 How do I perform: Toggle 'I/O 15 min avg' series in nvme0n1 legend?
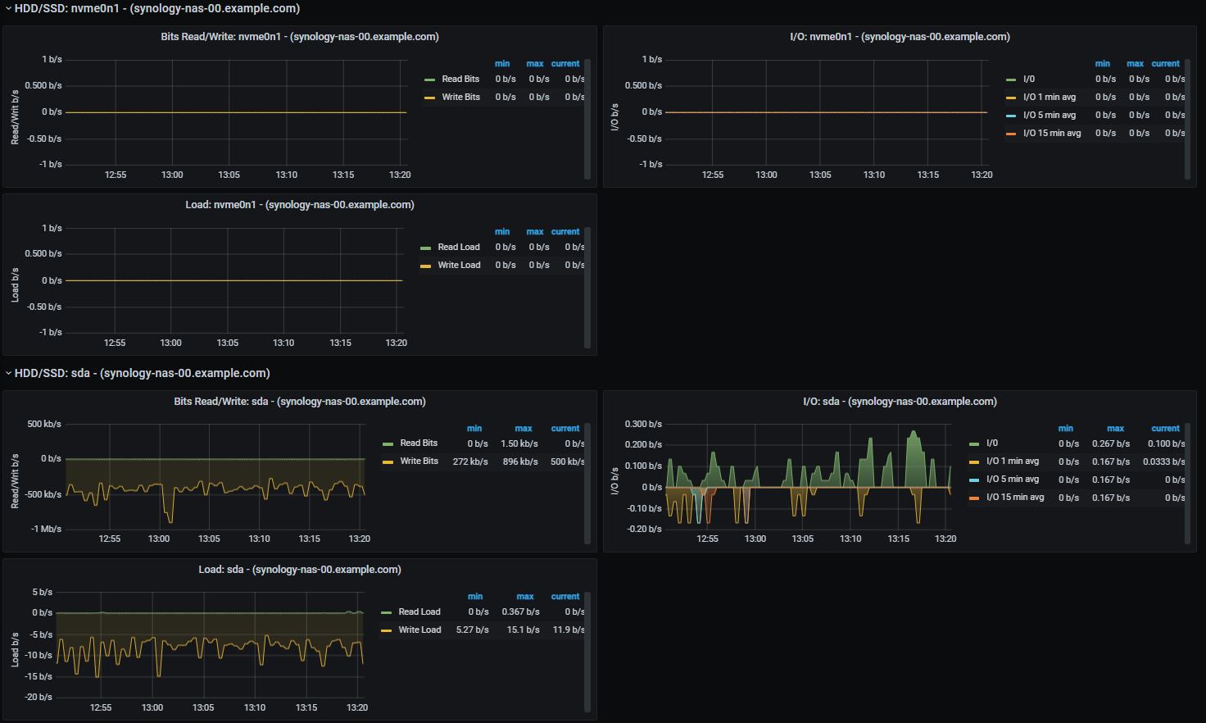click(1052, 134)
